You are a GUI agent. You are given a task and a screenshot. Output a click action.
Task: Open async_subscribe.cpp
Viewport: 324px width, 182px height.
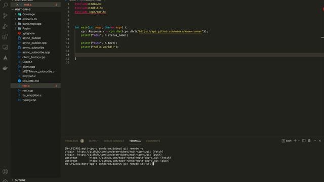click(36, 53)
